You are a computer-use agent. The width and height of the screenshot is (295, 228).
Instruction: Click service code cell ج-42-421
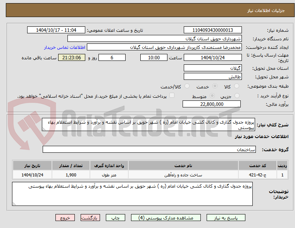pos(257,175)
